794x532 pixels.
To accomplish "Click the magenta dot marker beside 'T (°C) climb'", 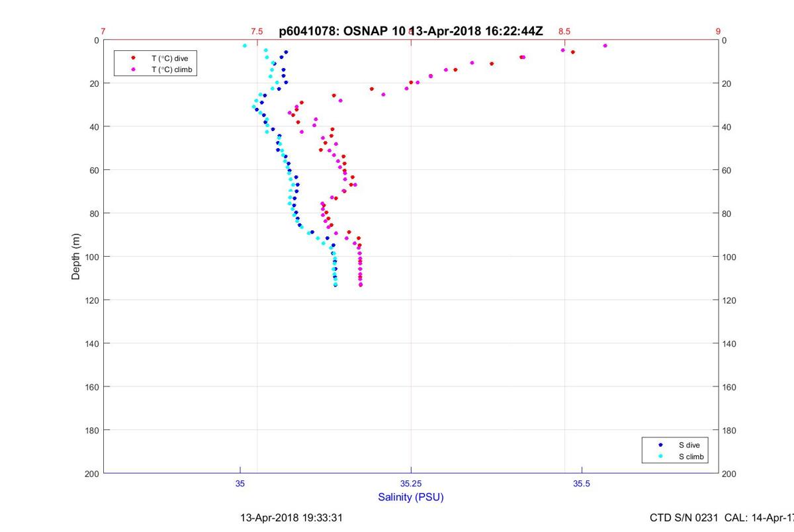I will tap(134, 69).
